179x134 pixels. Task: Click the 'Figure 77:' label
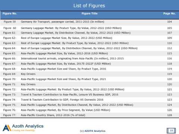point(10,115)
